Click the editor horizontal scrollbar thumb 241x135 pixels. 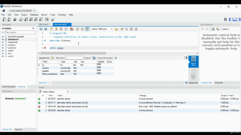[73, 53]
